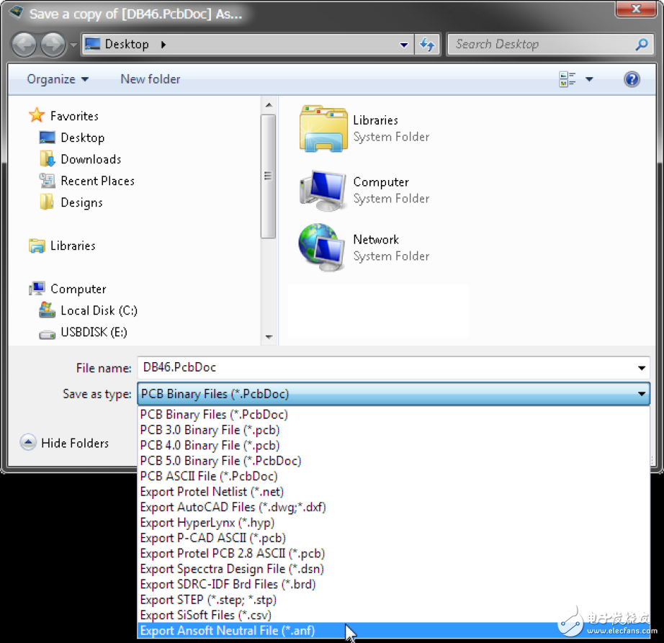Open the Help question mark icon
This screenshot has width=664, height=643.
point(632,79)
